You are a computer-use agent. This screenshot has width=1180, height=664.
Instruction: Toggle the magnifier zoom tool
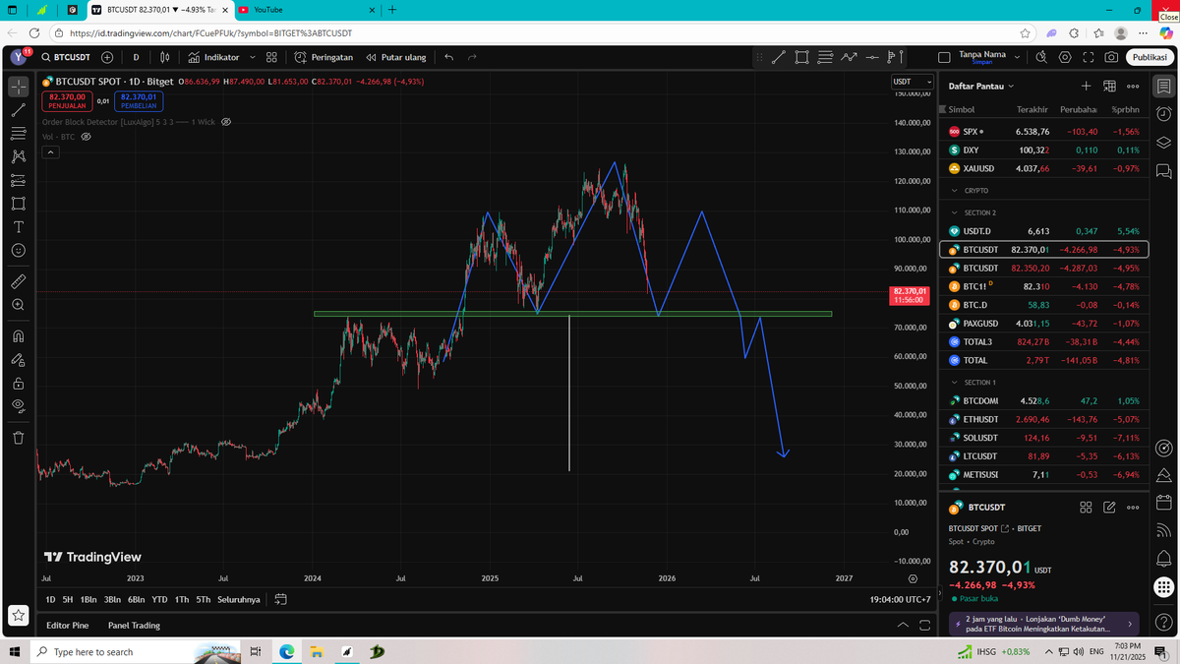pyautogui.click(x=18, y=305)
